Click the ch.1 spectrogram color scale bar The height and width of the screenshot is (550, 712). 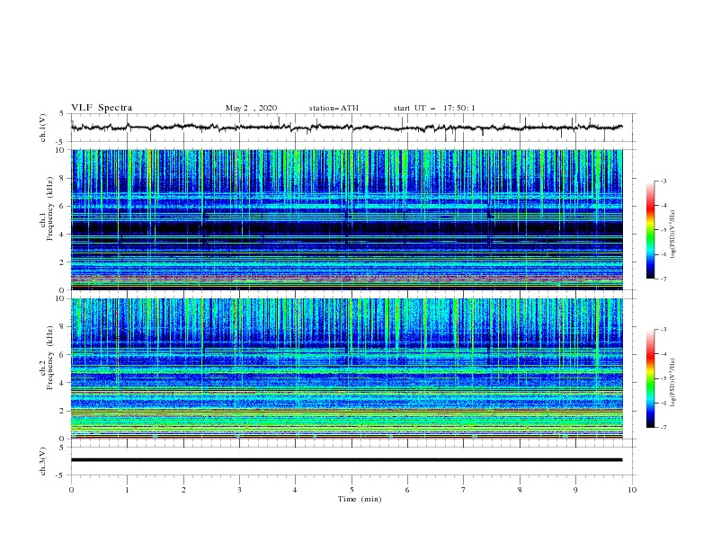[650, 230]
